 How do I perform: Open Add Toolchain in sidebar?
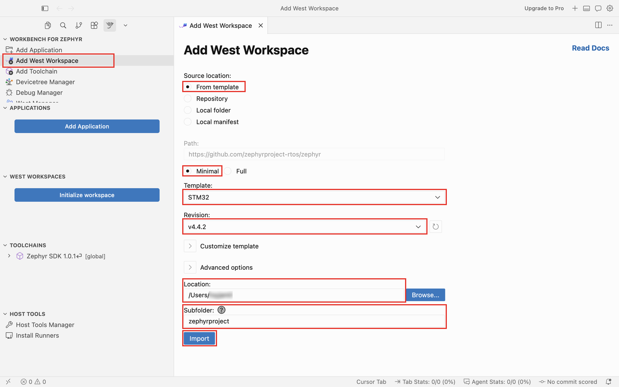pyautogui.click(x=36, y=71)
